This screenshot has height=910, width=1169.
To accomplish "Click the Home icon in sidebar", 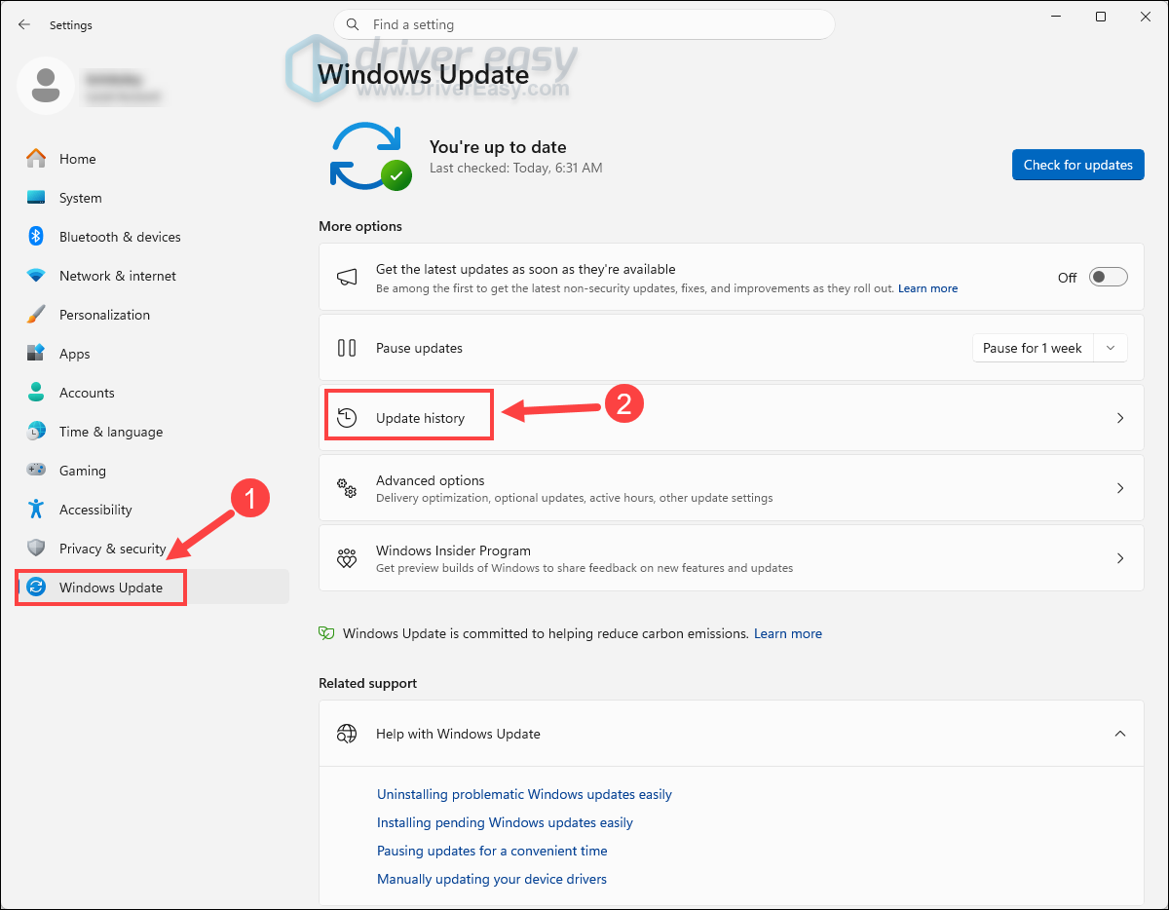I will coord(36,159).
